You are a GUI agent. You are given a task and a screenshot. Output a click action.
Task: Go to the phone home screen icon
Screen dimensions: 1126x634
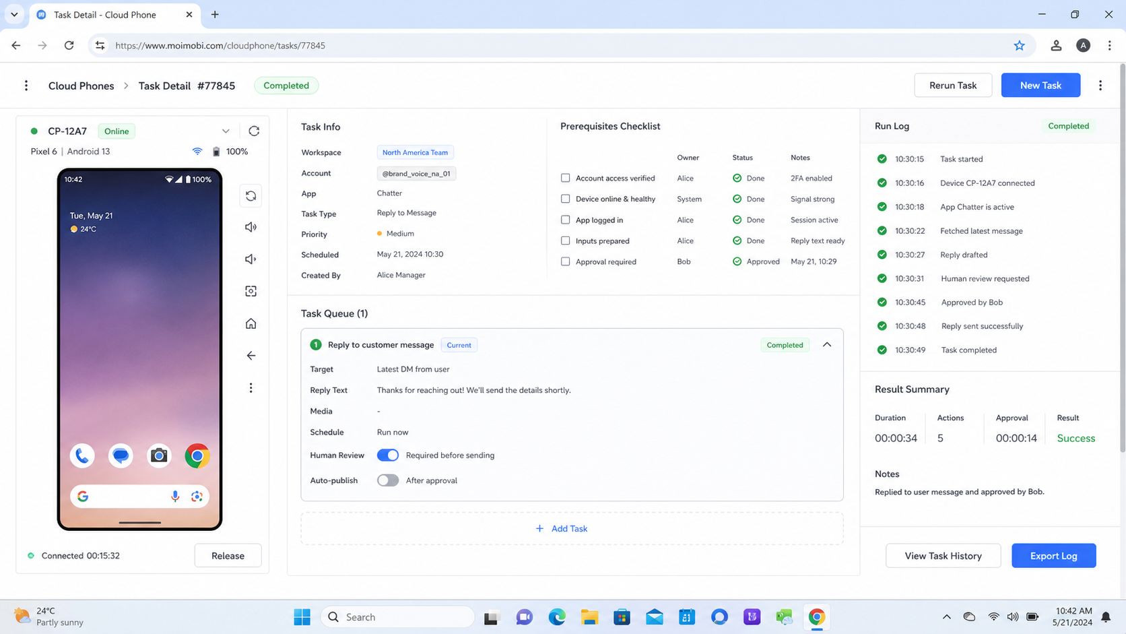click(x=251, y=323)
